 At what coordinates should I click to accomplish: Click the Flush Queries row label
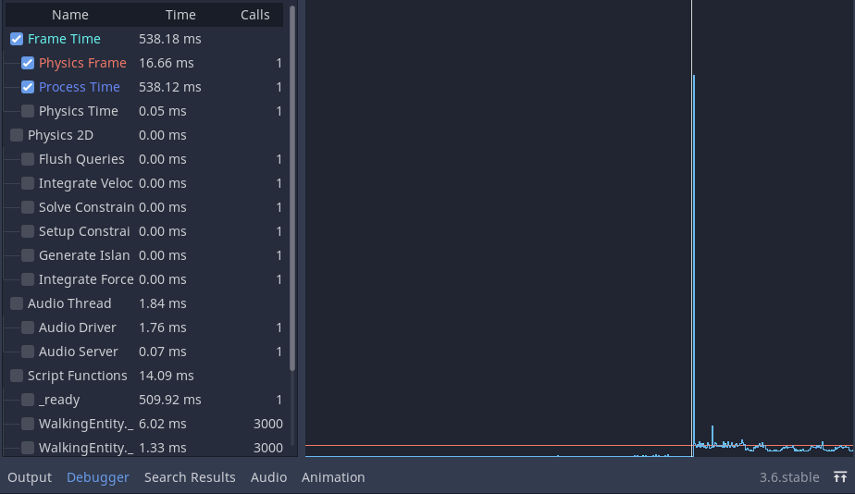(x=81, y=159)
